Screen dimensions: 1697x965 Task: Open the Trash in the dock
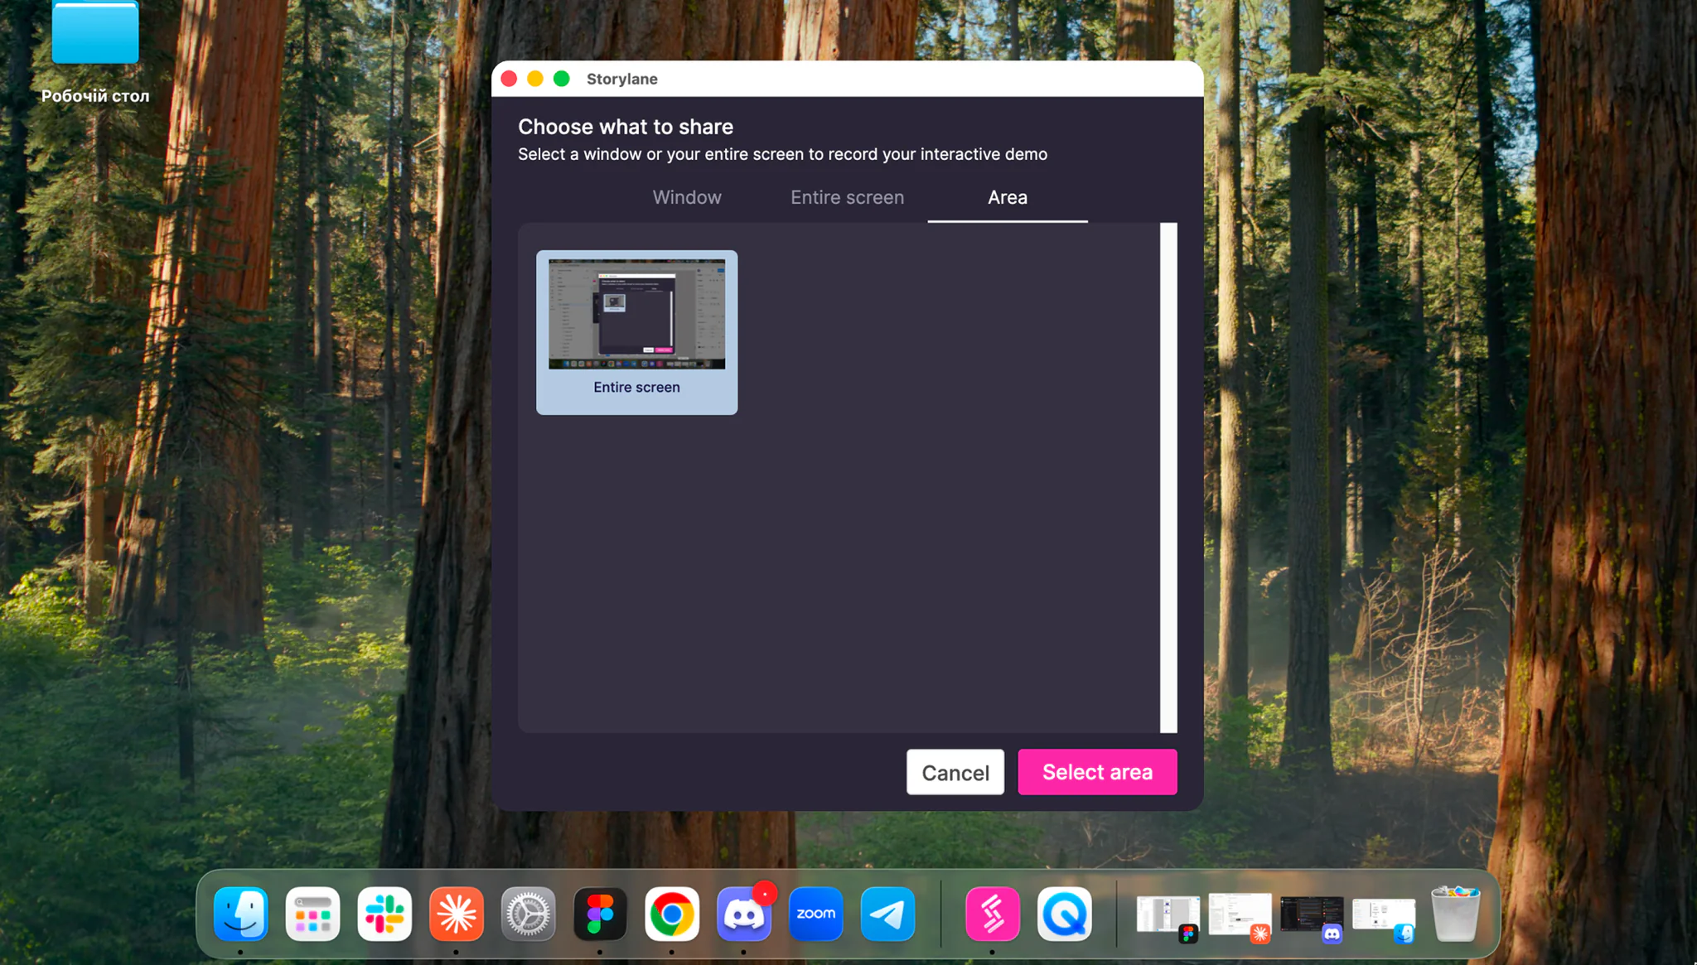pyautogui.click(x=1456, y=914)
